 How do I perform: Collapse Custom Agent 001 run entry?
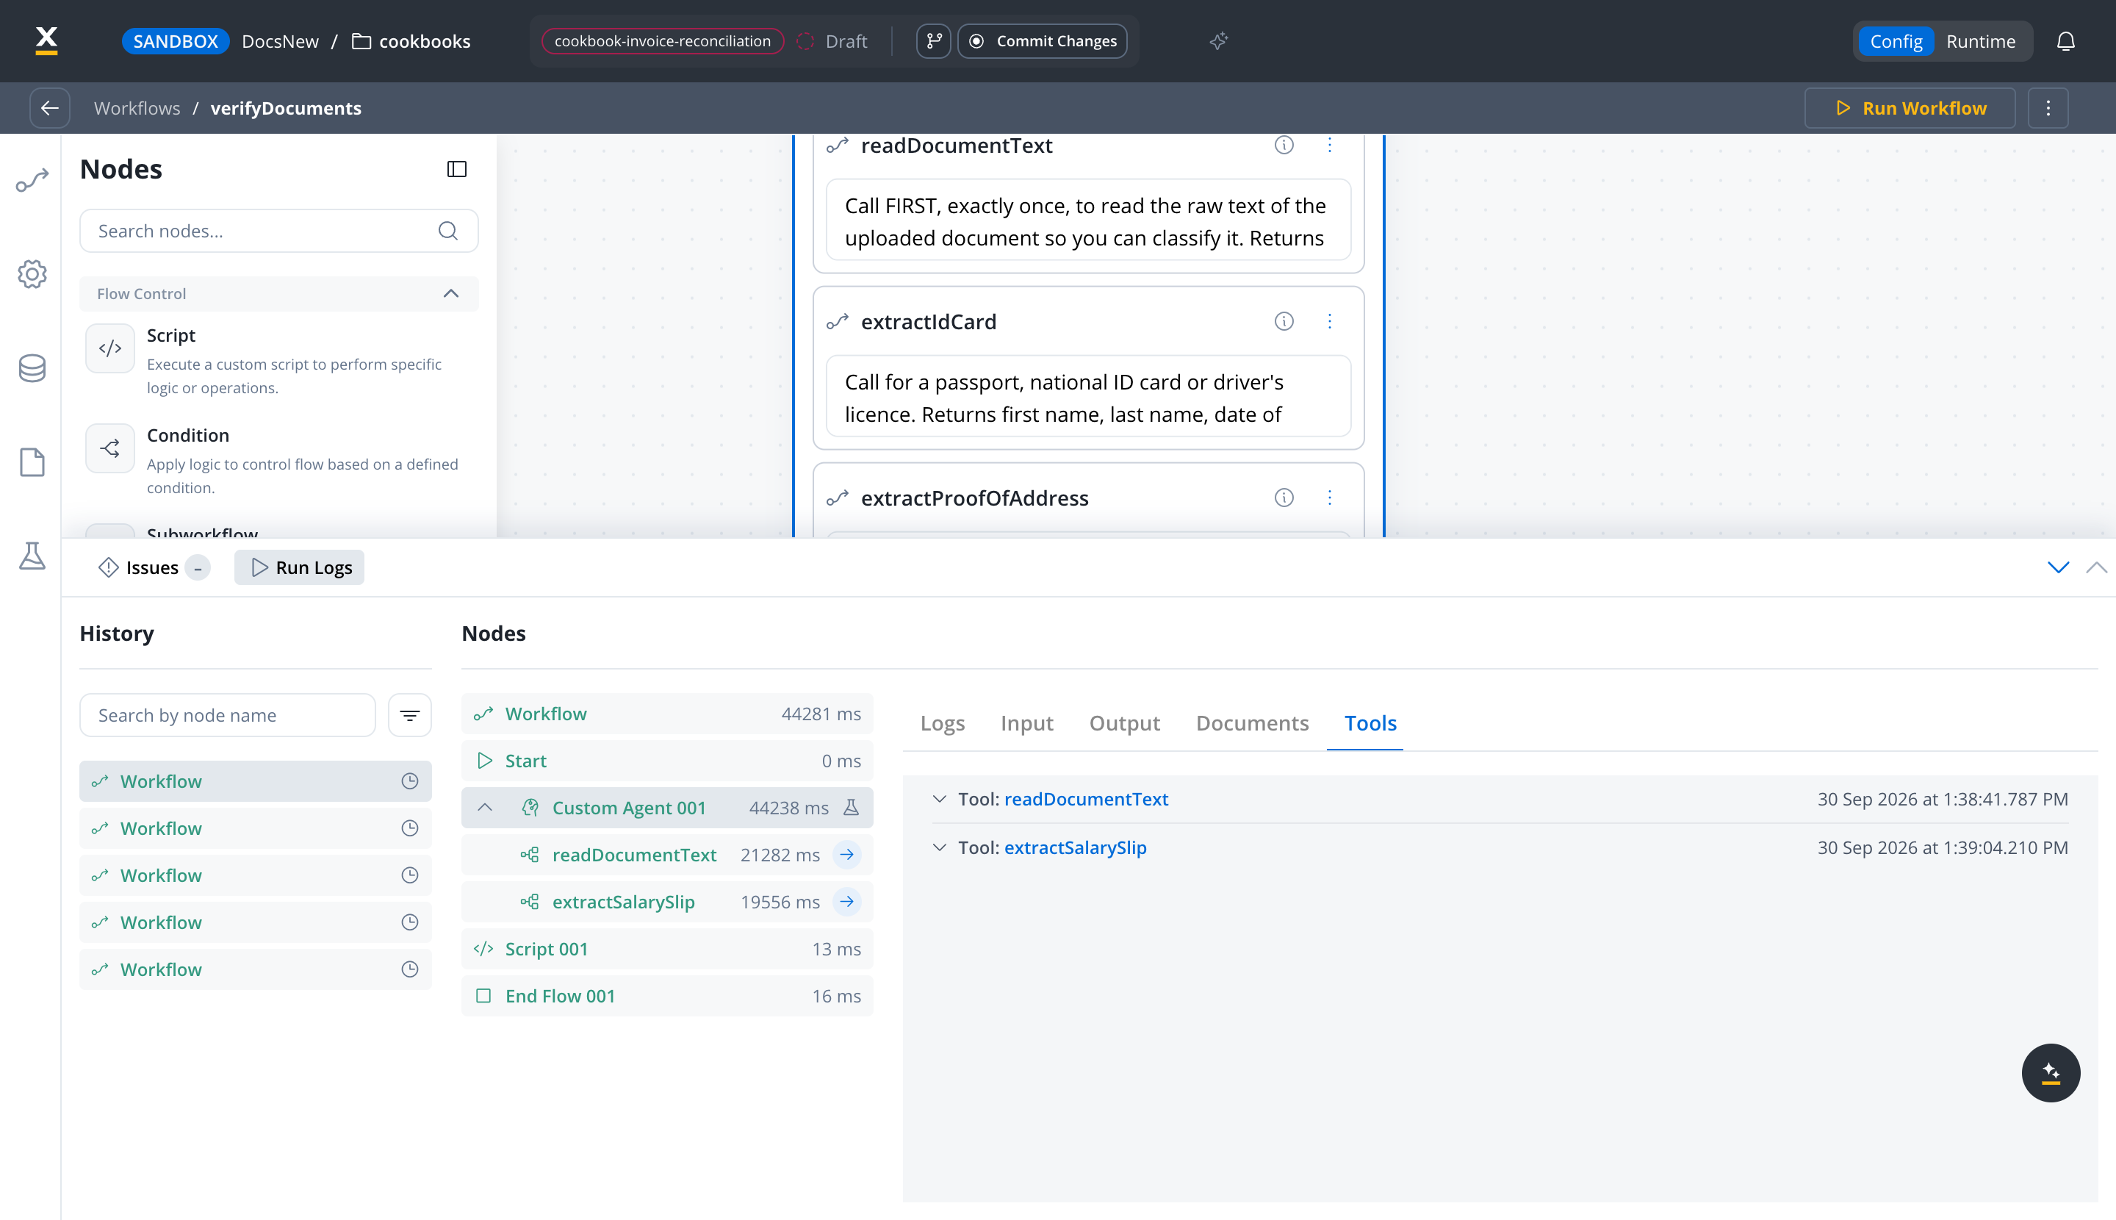[x=484, y=808]
